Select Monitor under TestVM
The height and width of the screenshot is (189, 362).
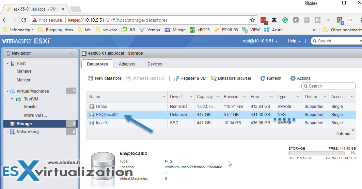tap(31, 107)
